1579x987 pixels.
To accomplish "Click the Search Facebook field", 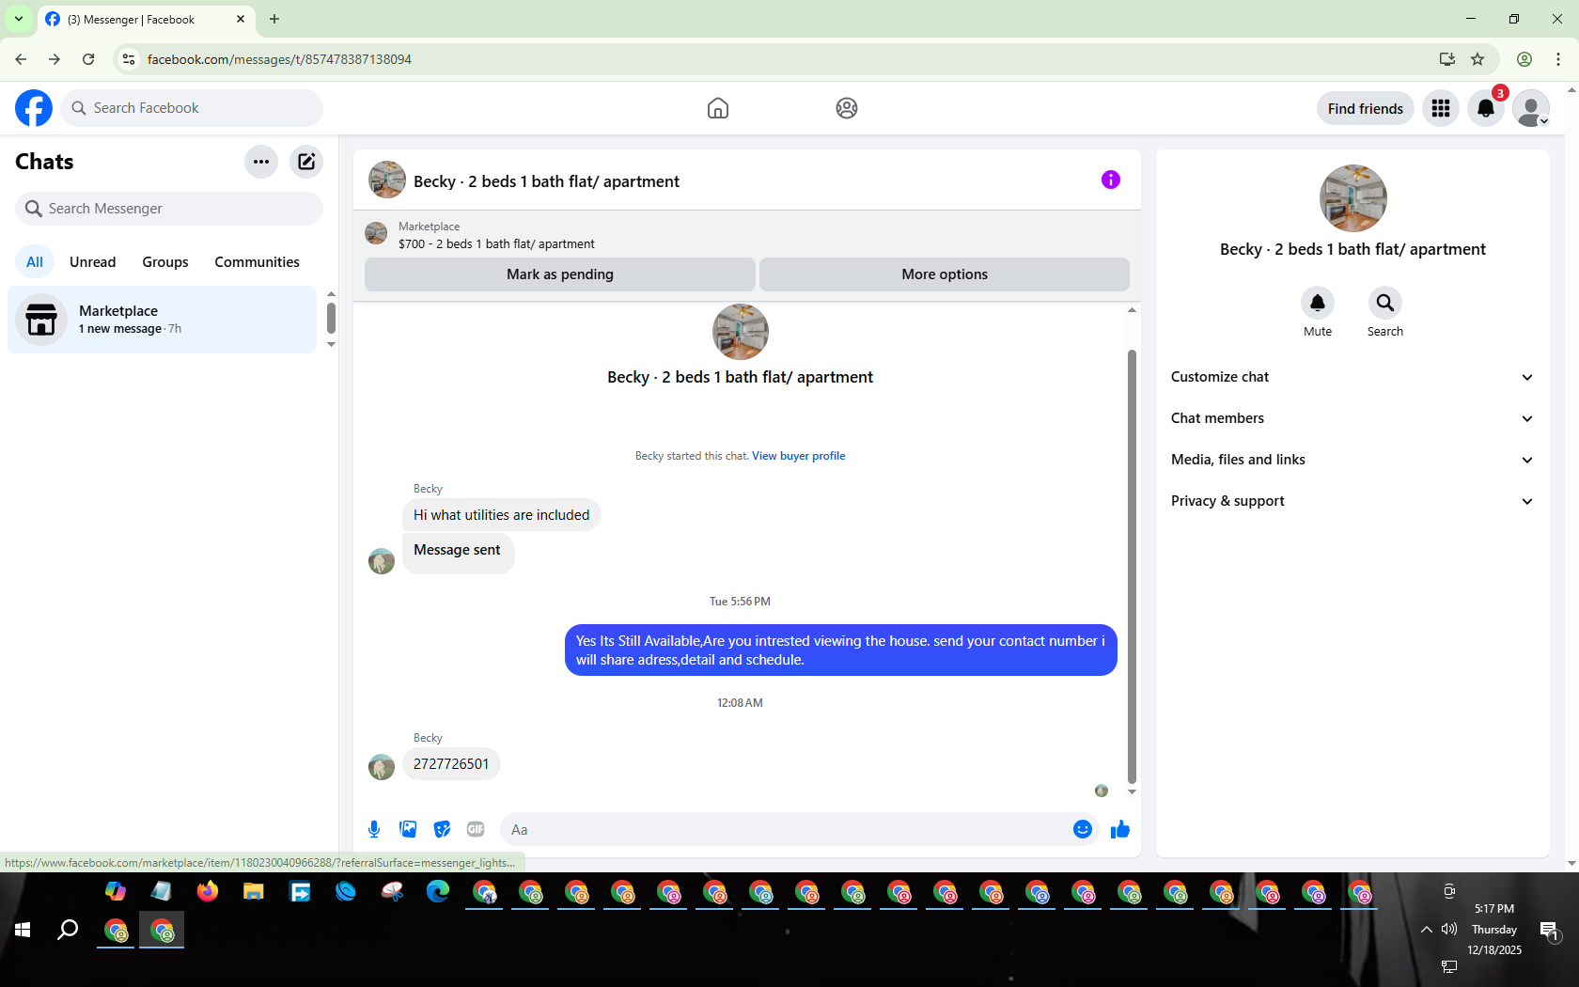I will point(192,108).
